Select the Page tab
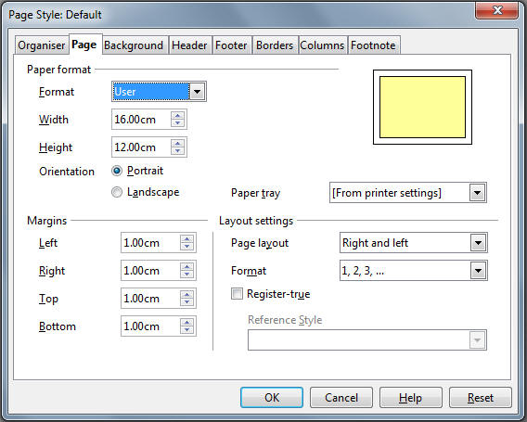This screenshot has width=527, height=422. (x=84, y=45)
